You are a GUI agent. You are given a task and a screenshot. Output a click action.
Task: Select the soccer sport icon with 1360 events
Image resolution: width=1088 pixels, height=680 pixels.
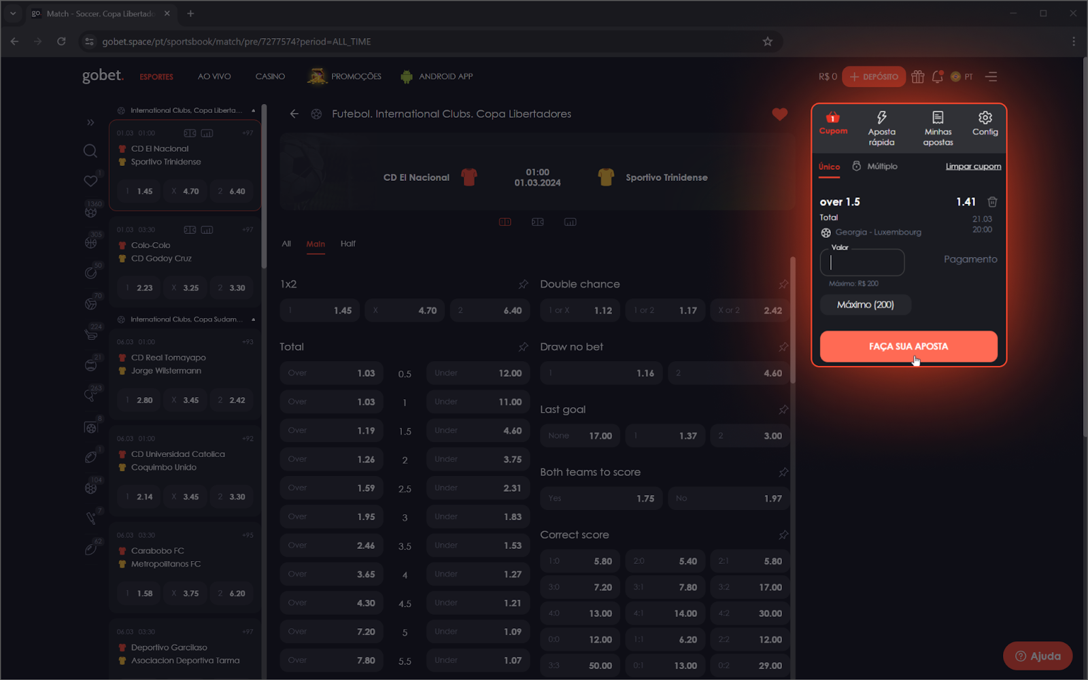coord(90,212)
